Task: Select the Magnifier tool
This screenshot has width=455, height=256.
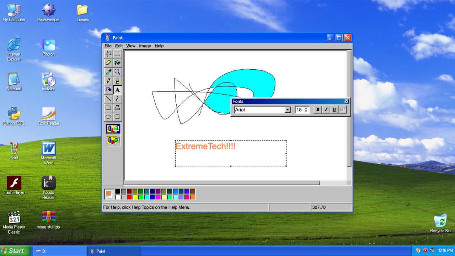Action: (x=117, y=72)
